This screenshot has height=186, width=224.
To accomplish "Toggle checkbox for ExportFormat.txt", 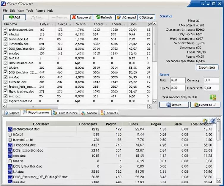I will click(5, 101).
